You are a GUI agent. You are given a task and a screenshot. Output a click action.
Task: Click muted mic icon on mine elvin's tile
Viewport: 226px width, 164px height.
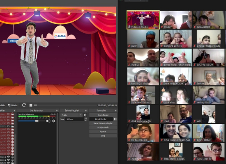point(162,102)
